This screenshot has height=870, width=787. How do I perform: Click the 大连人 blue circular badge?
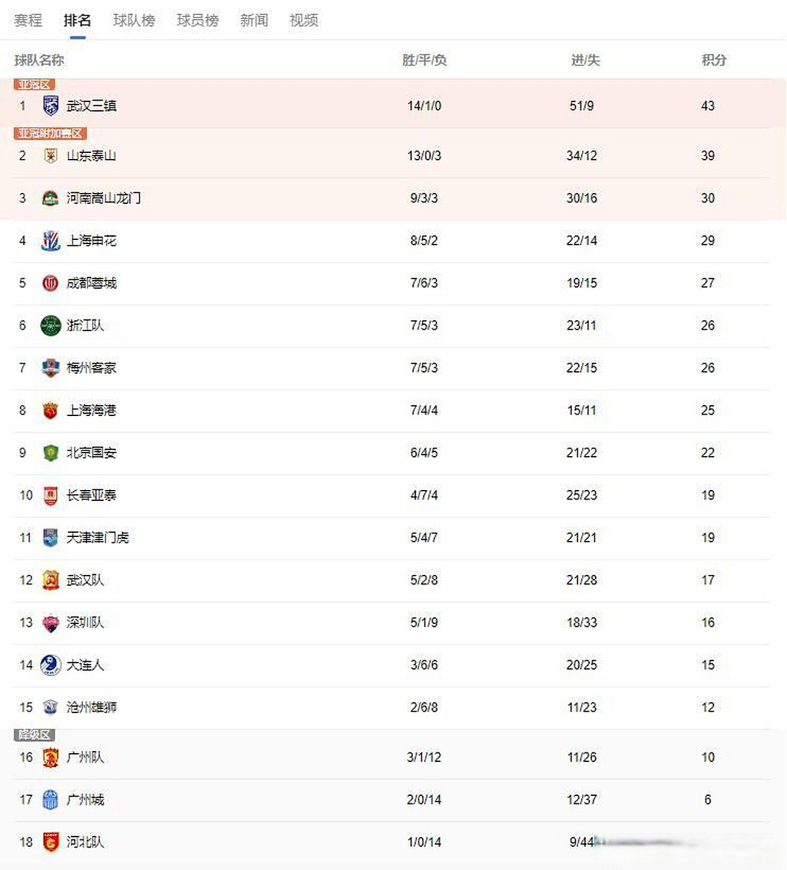point(50,665)
